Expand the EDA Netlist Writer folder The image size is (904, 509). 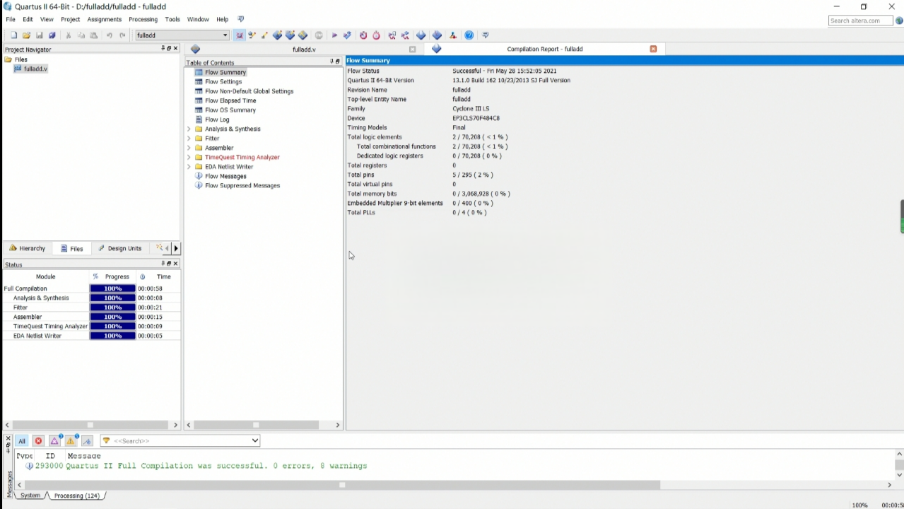(x=189, y=167)
